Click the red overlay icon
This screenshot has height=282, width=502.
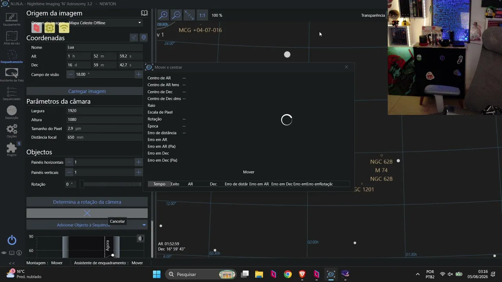(36, 28)
